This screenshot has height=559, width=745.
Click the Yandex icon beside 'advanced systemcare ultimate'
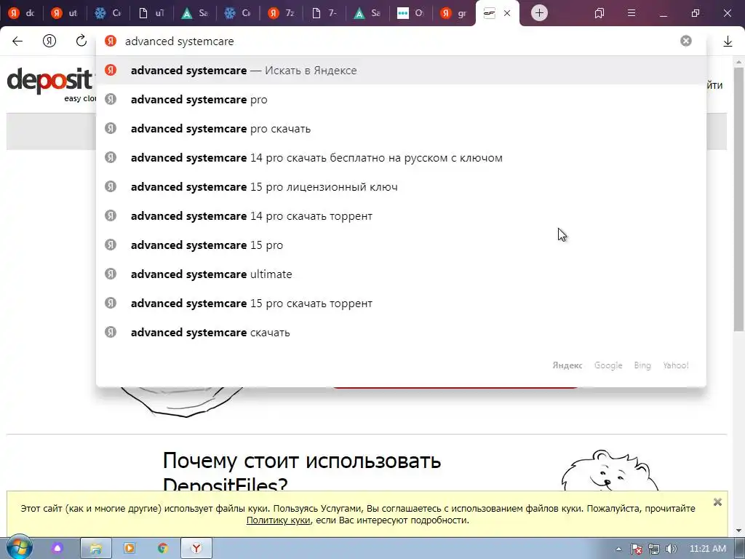point(111,274)
